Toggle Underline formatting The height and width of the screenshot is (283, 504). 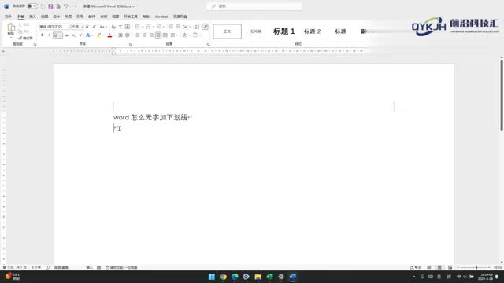pos(56,35)
